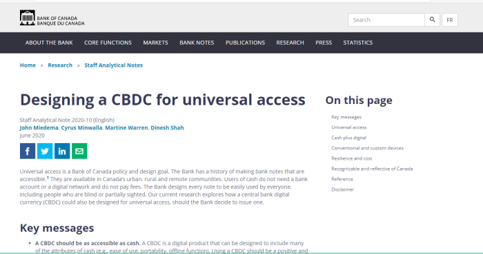This screenshot has height=254, width=483.
Task: Jump to Key messages section link
Action: [346, 117]
